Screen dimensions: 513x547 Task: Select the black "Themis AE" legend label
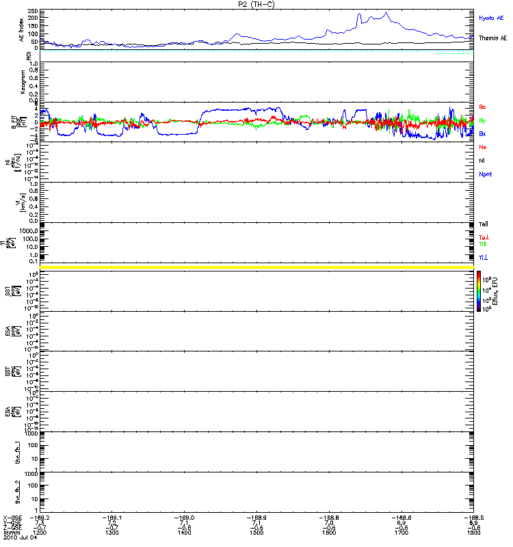coord(492,38)
